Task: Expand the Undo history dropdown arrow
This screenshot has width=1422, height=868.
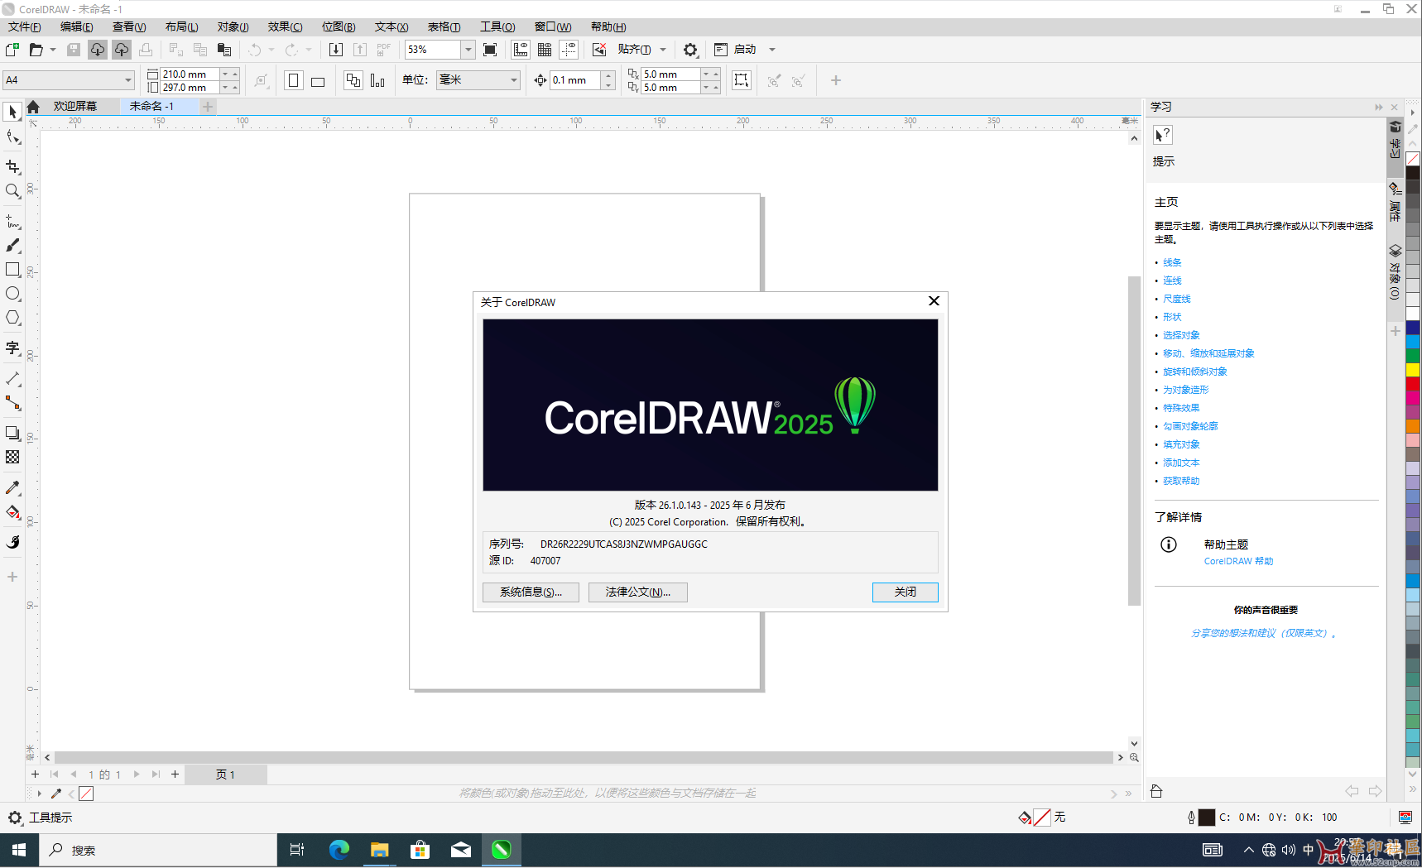Action: 271,50
